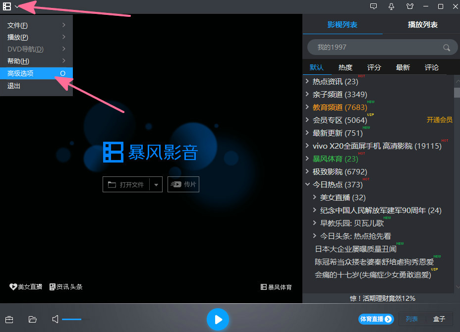Select the 最新 sort tab
The image size is (460, 332).
tap(403, 67)
